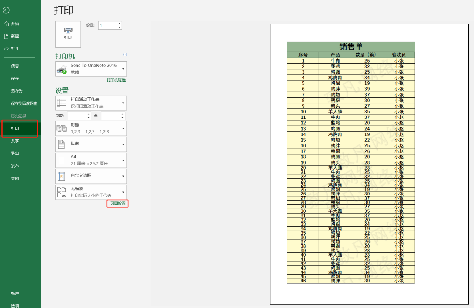This screenshot has width=474, height=308.
Task: Open the 打印机属性 link
Action: point(116,80)
